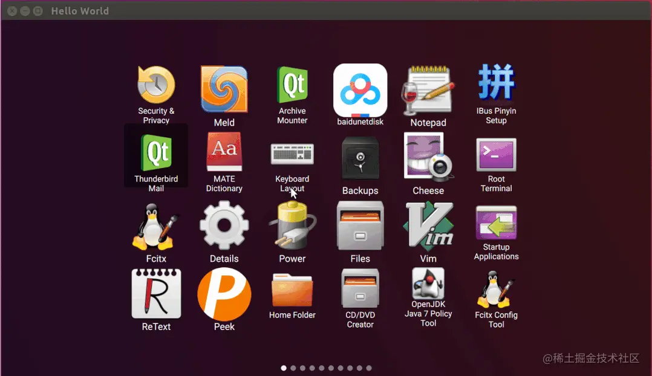The height and width of the screenshot is (376, 652).
Task: Launch the ReText editor
Action: (156, 293)
